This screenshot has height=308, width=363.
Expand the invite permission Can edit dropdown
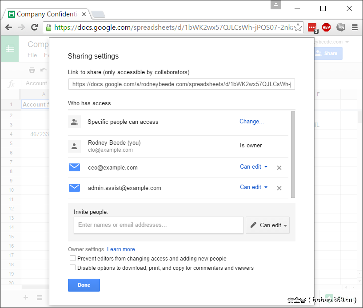267,225
